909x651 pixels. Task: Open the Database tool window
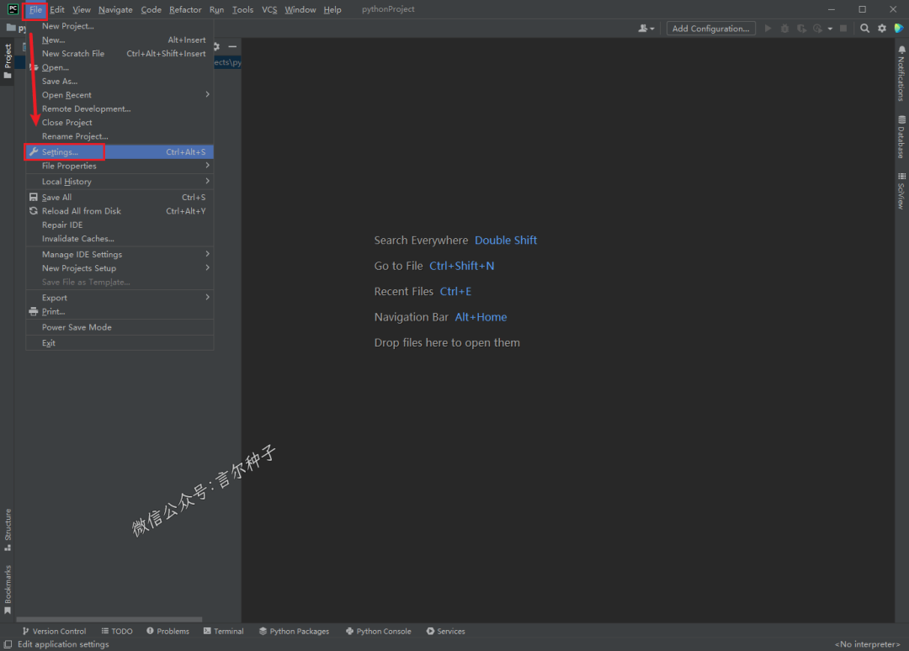click(x=901, y=137)
